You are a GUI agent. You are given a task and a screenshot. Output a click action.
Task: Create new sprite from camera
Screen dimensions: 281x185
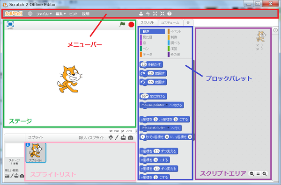point(131,138)
